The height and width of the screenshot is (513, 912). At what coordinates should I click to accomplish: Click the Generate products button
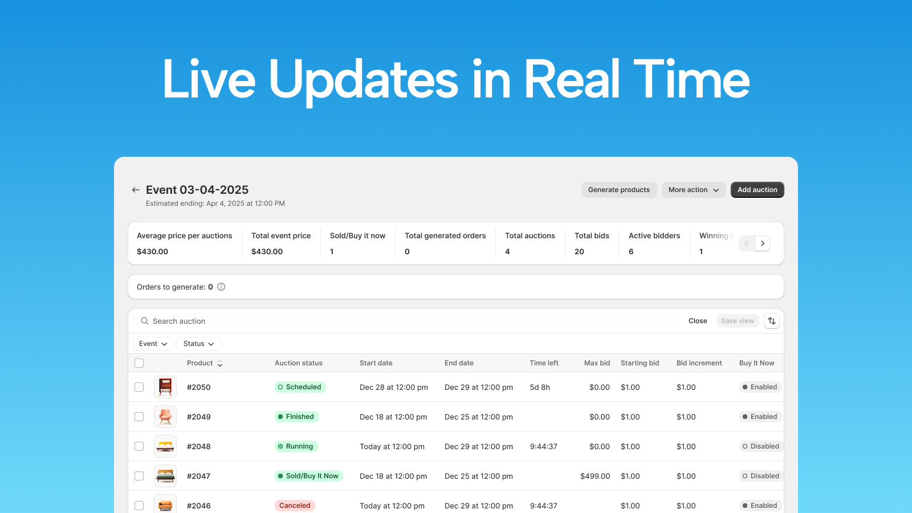(x=619, y=190)
